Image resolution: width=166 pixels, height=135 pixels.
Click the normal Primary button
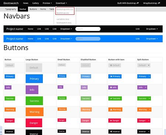click(x=10, y=76)
